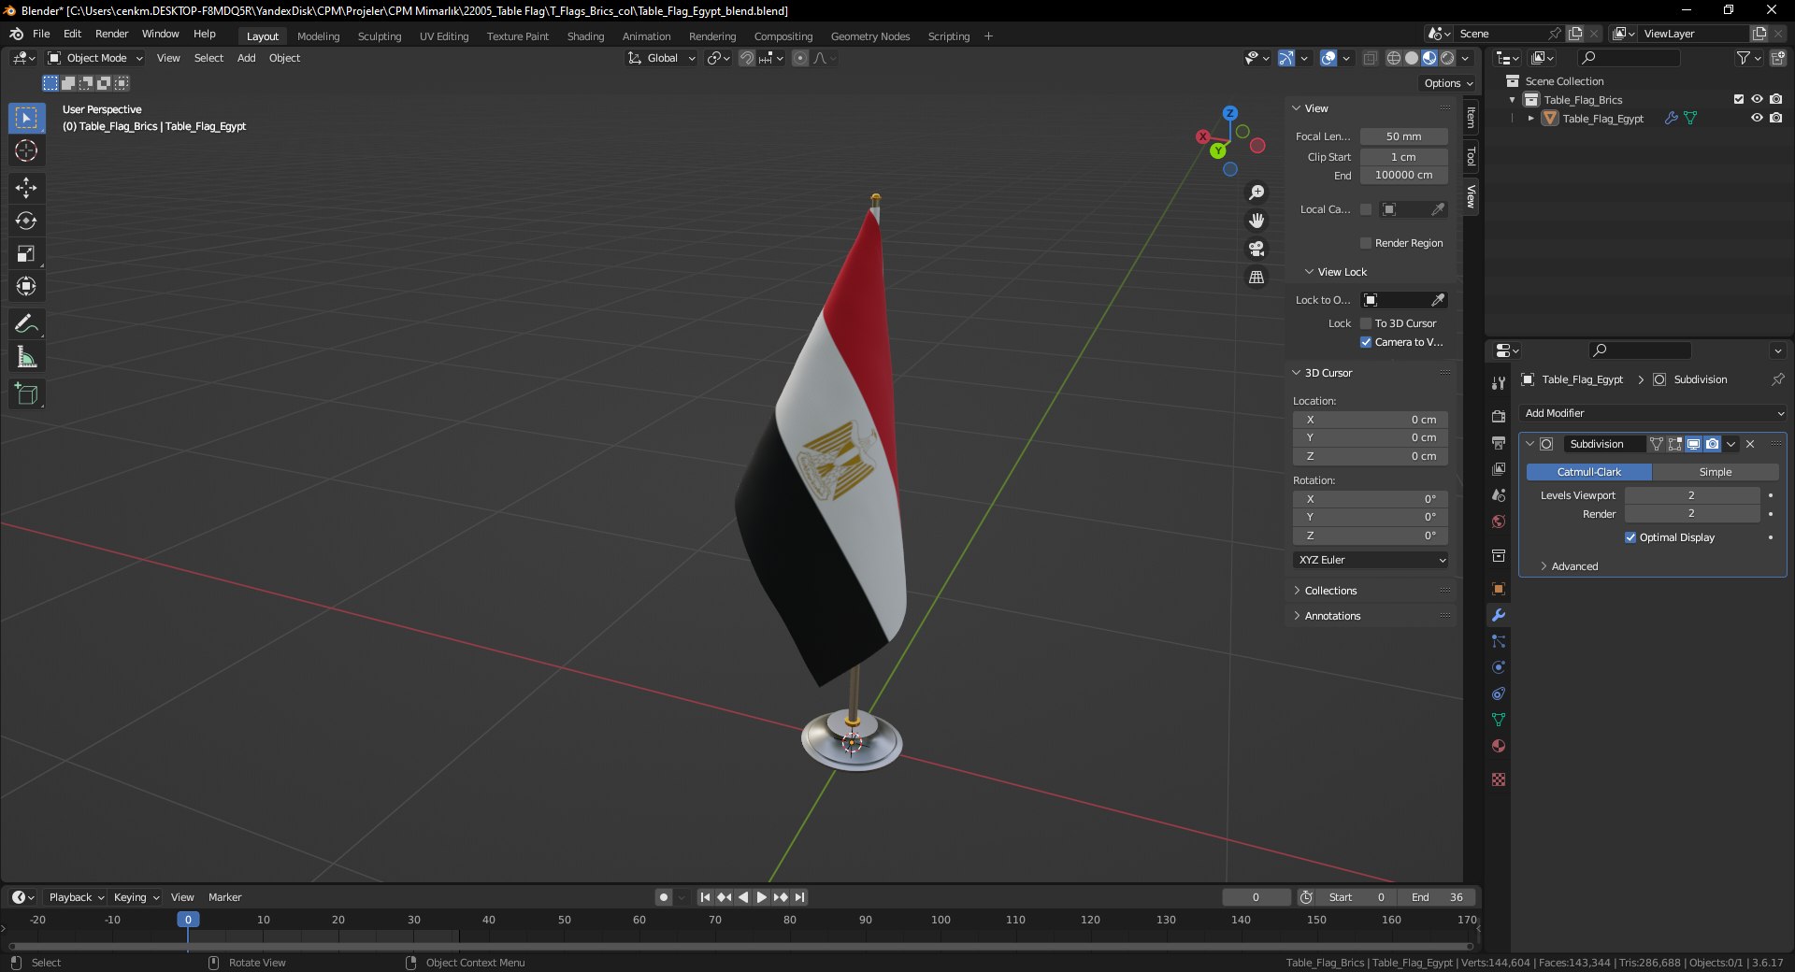Switch to the Geometry Nodes workspace tab
This screenshot has width=1795, height=972.
coord(869,36)
